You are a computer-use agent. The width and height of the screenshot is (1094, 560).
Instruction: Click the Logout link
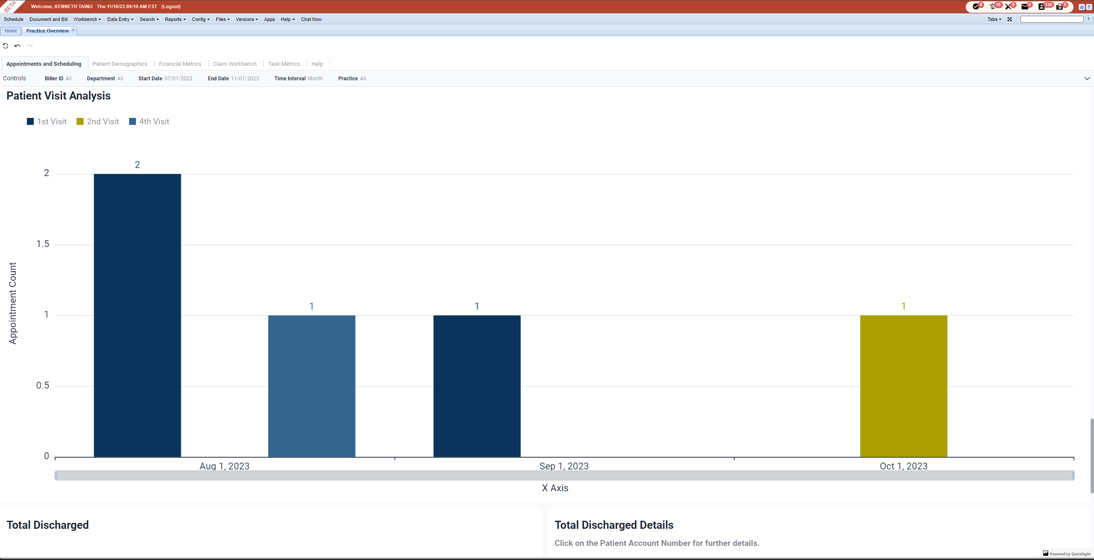(x=171, y=6)
